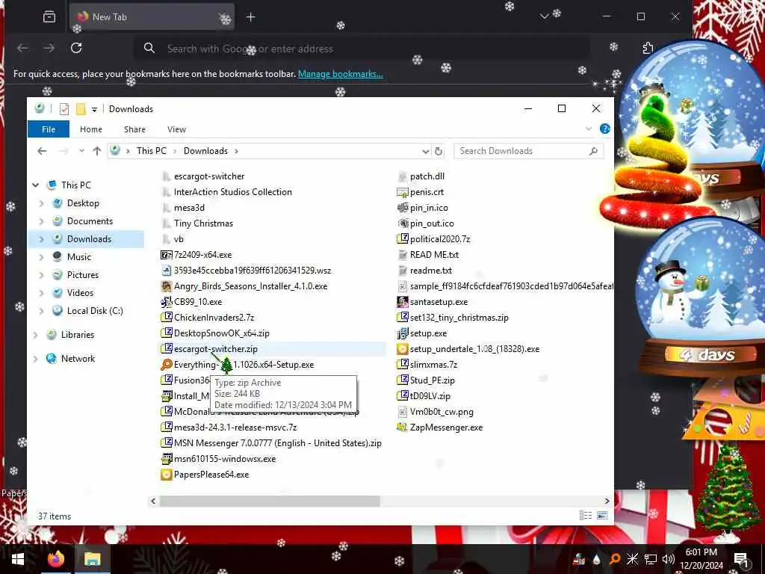765x574 pixels.
Task: Open the View ribbon tab
Action: pos(176,129)
